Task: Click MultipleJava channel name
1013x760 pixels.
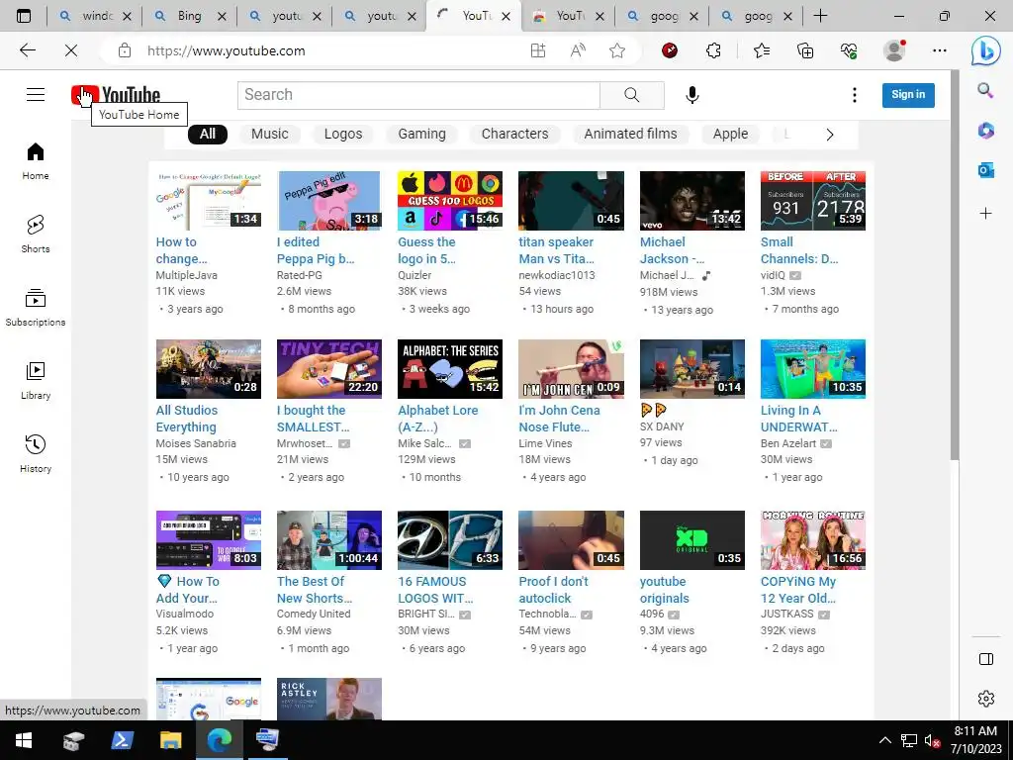Action: pos(187,275)
